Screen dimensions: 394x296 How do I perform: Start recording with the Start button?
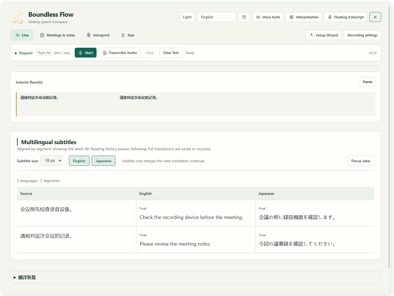point(86,53)
